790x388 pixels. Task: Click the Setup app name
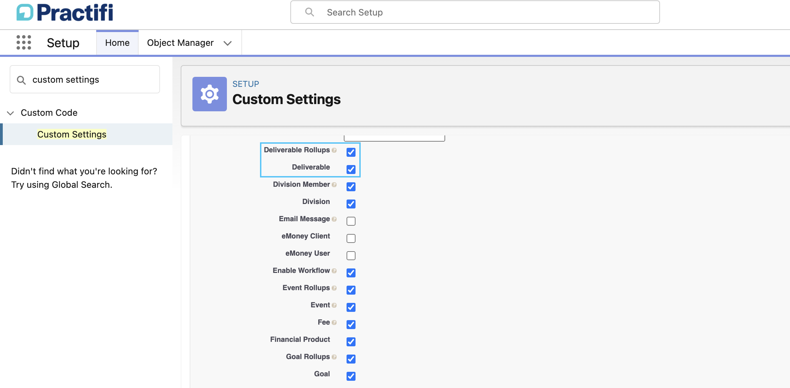click(x=63, y=43)
